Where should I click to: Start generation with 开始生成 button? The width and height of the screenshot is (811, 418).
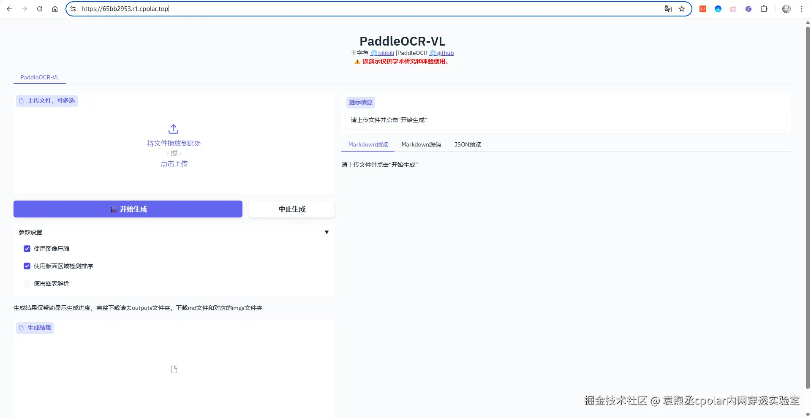(x=128, y=209)
